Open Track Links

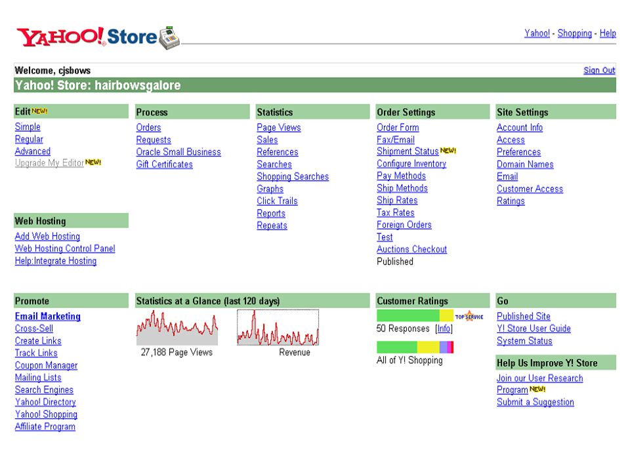pyautogui.click(x=36, y=353)
